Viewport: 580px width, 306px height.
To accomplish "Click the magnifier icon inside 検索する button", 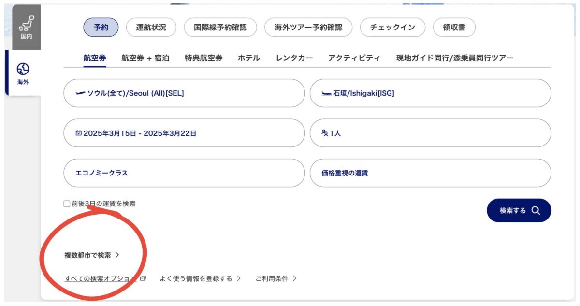I will click(x=535, y=211).
